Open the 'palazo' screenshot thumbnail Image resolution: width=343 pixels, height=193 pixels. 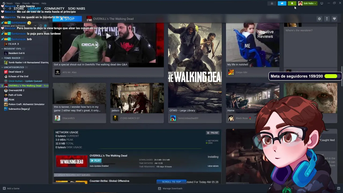[137, 98]
